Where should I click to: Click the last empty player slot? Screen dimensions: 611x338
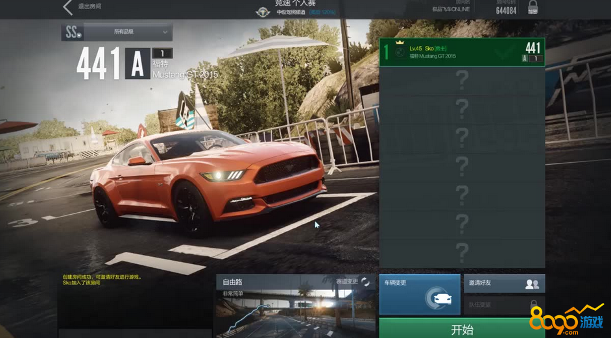pos(462,252)
